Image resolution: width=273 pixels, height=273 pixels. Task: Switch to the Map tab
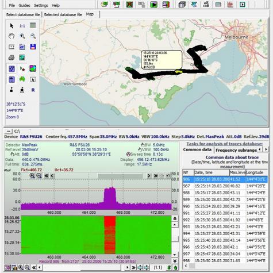tap(90, 14)
